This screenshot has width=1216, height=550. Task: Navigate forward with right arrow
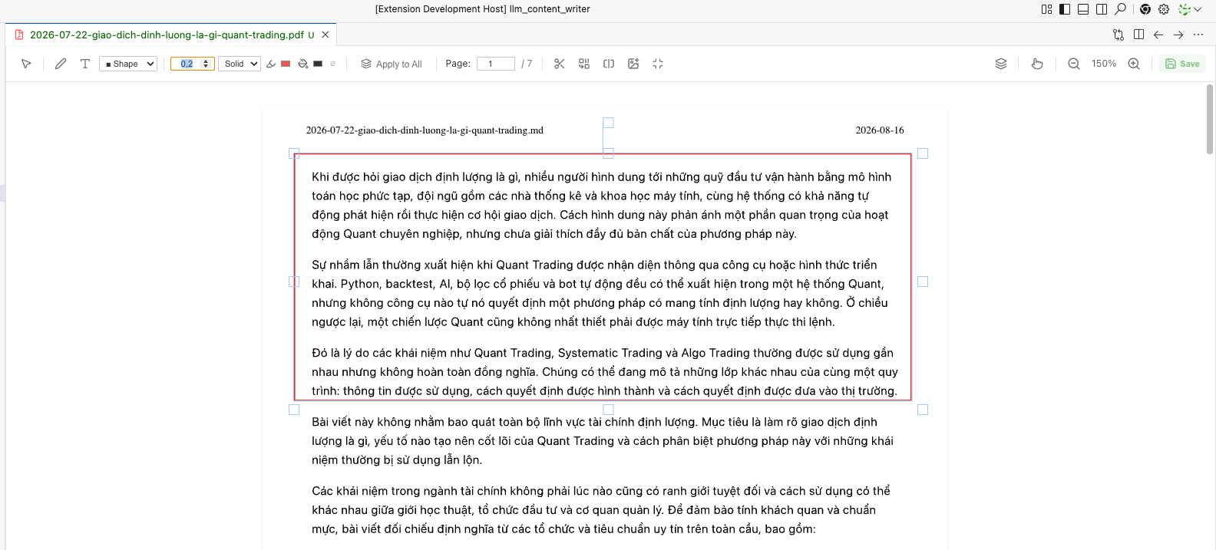pos(1178,35)
